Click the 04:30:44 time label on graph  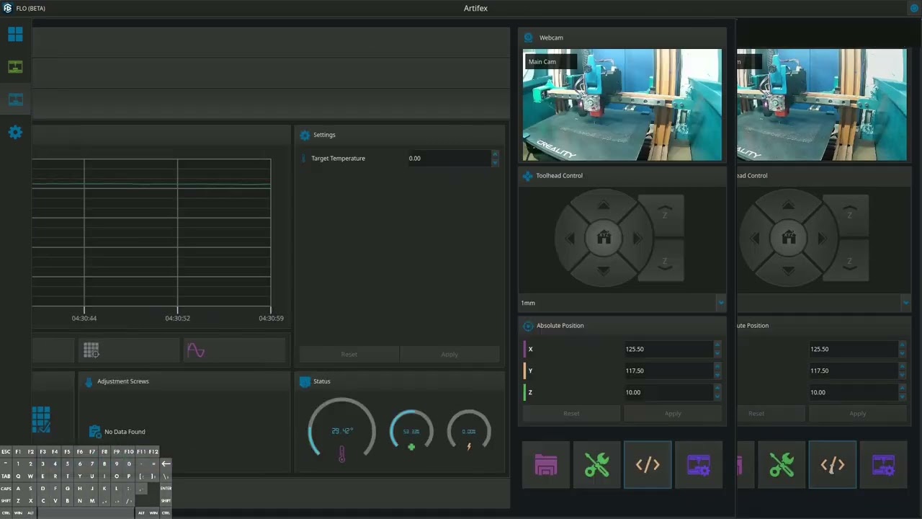84,318
